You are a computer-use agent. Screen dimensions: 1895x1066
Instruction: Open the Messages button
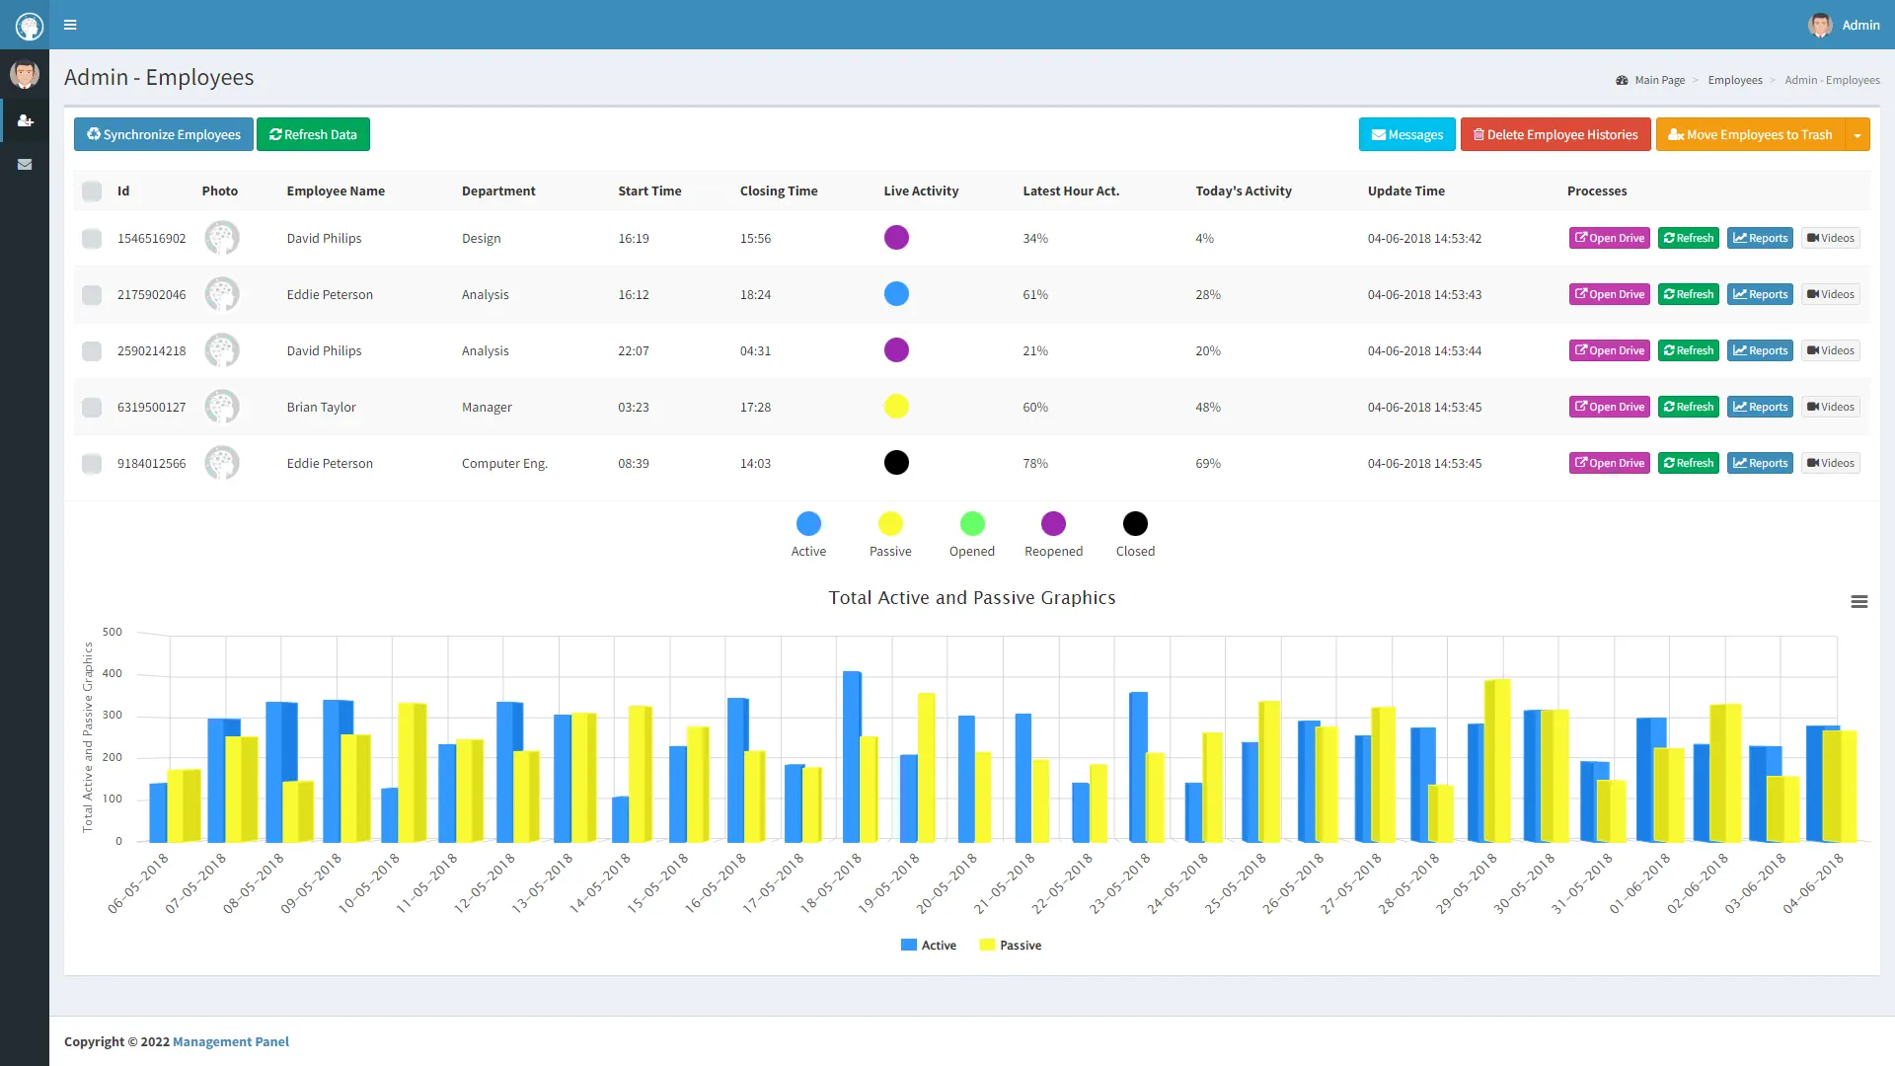(1406, 134)
